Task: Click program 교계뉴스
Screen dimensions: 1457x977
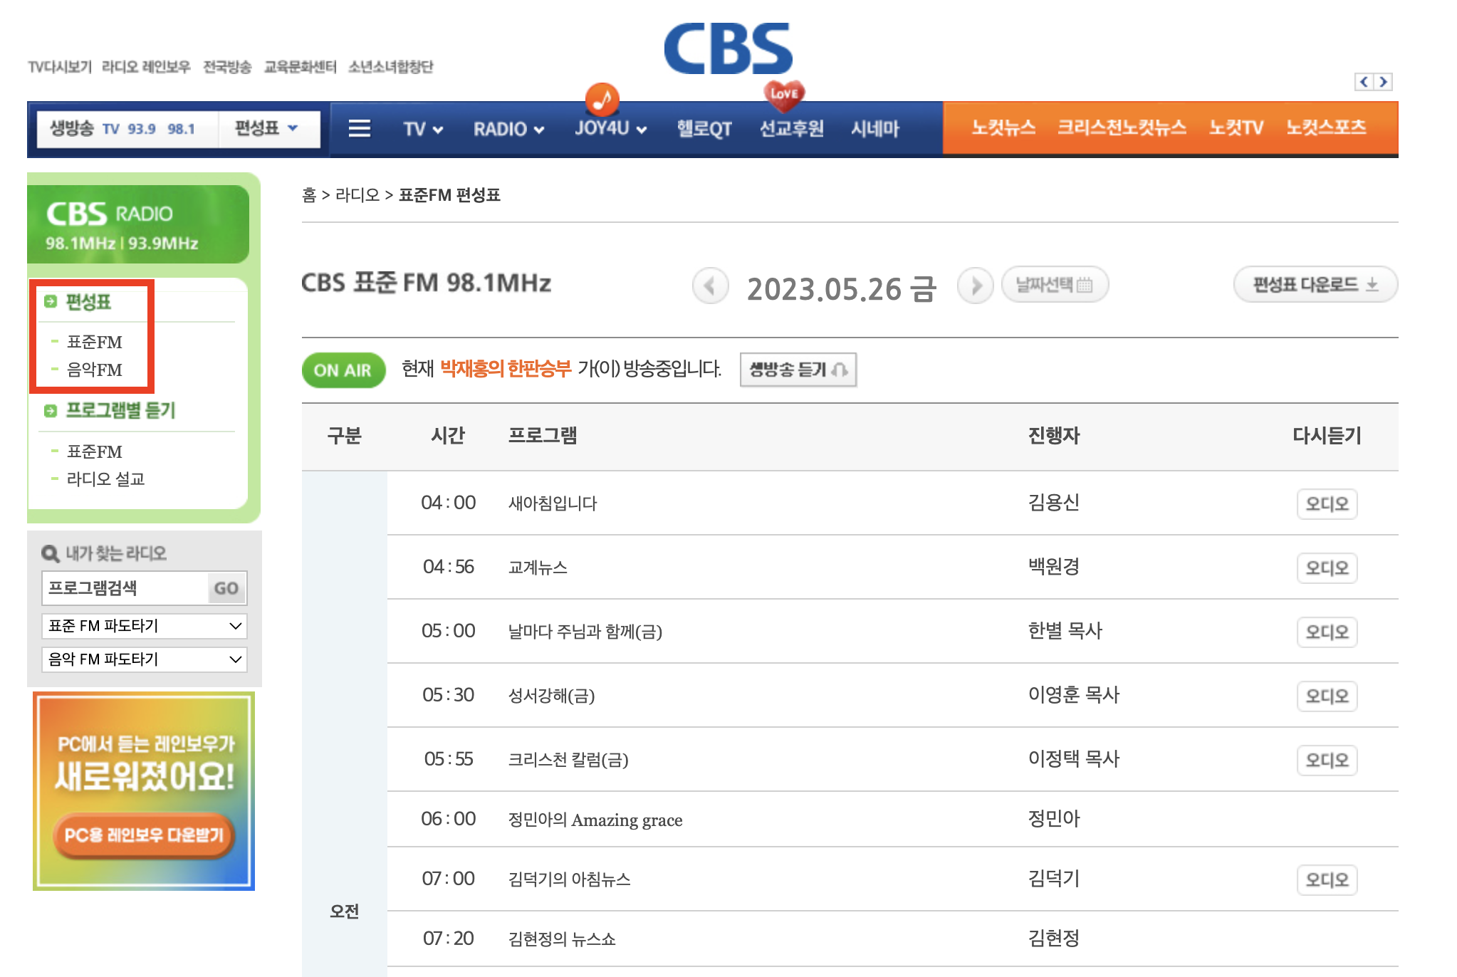Action: point(538,568)
